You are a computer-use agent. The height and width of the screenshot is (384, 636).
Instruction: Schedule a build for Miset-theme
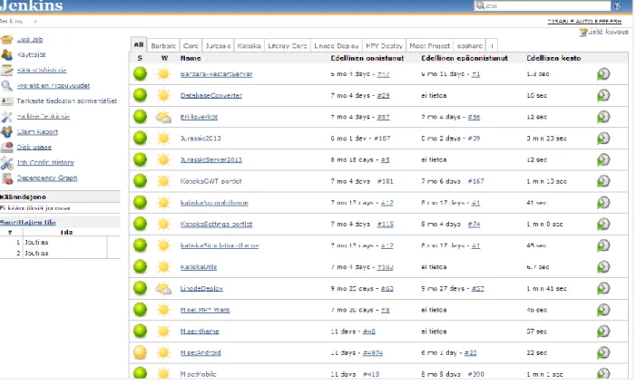point(603,331)
